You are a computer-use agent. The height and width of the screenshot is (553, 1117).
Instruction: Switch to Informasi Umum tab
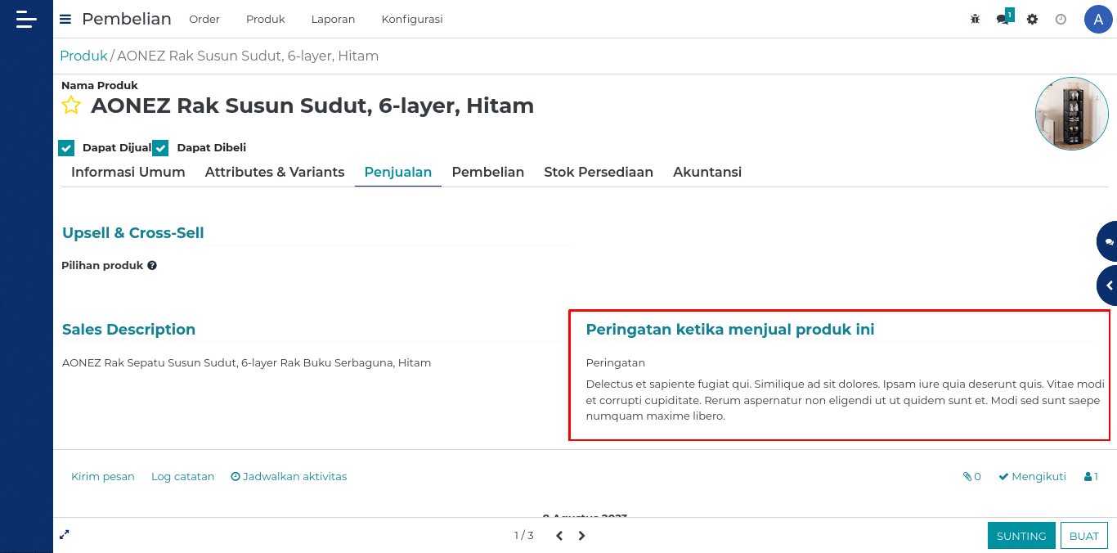tap(128, 172)
